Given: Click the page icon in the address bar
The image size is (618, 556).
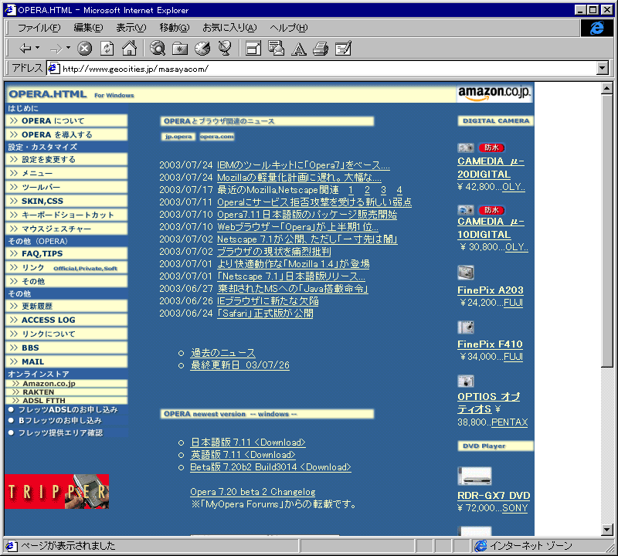Looking at the screenshot, I should pyautogui.click(x=54, y=69).
